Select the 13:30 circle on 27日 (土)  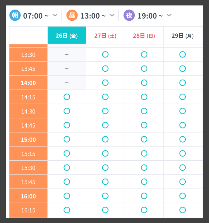105,54
